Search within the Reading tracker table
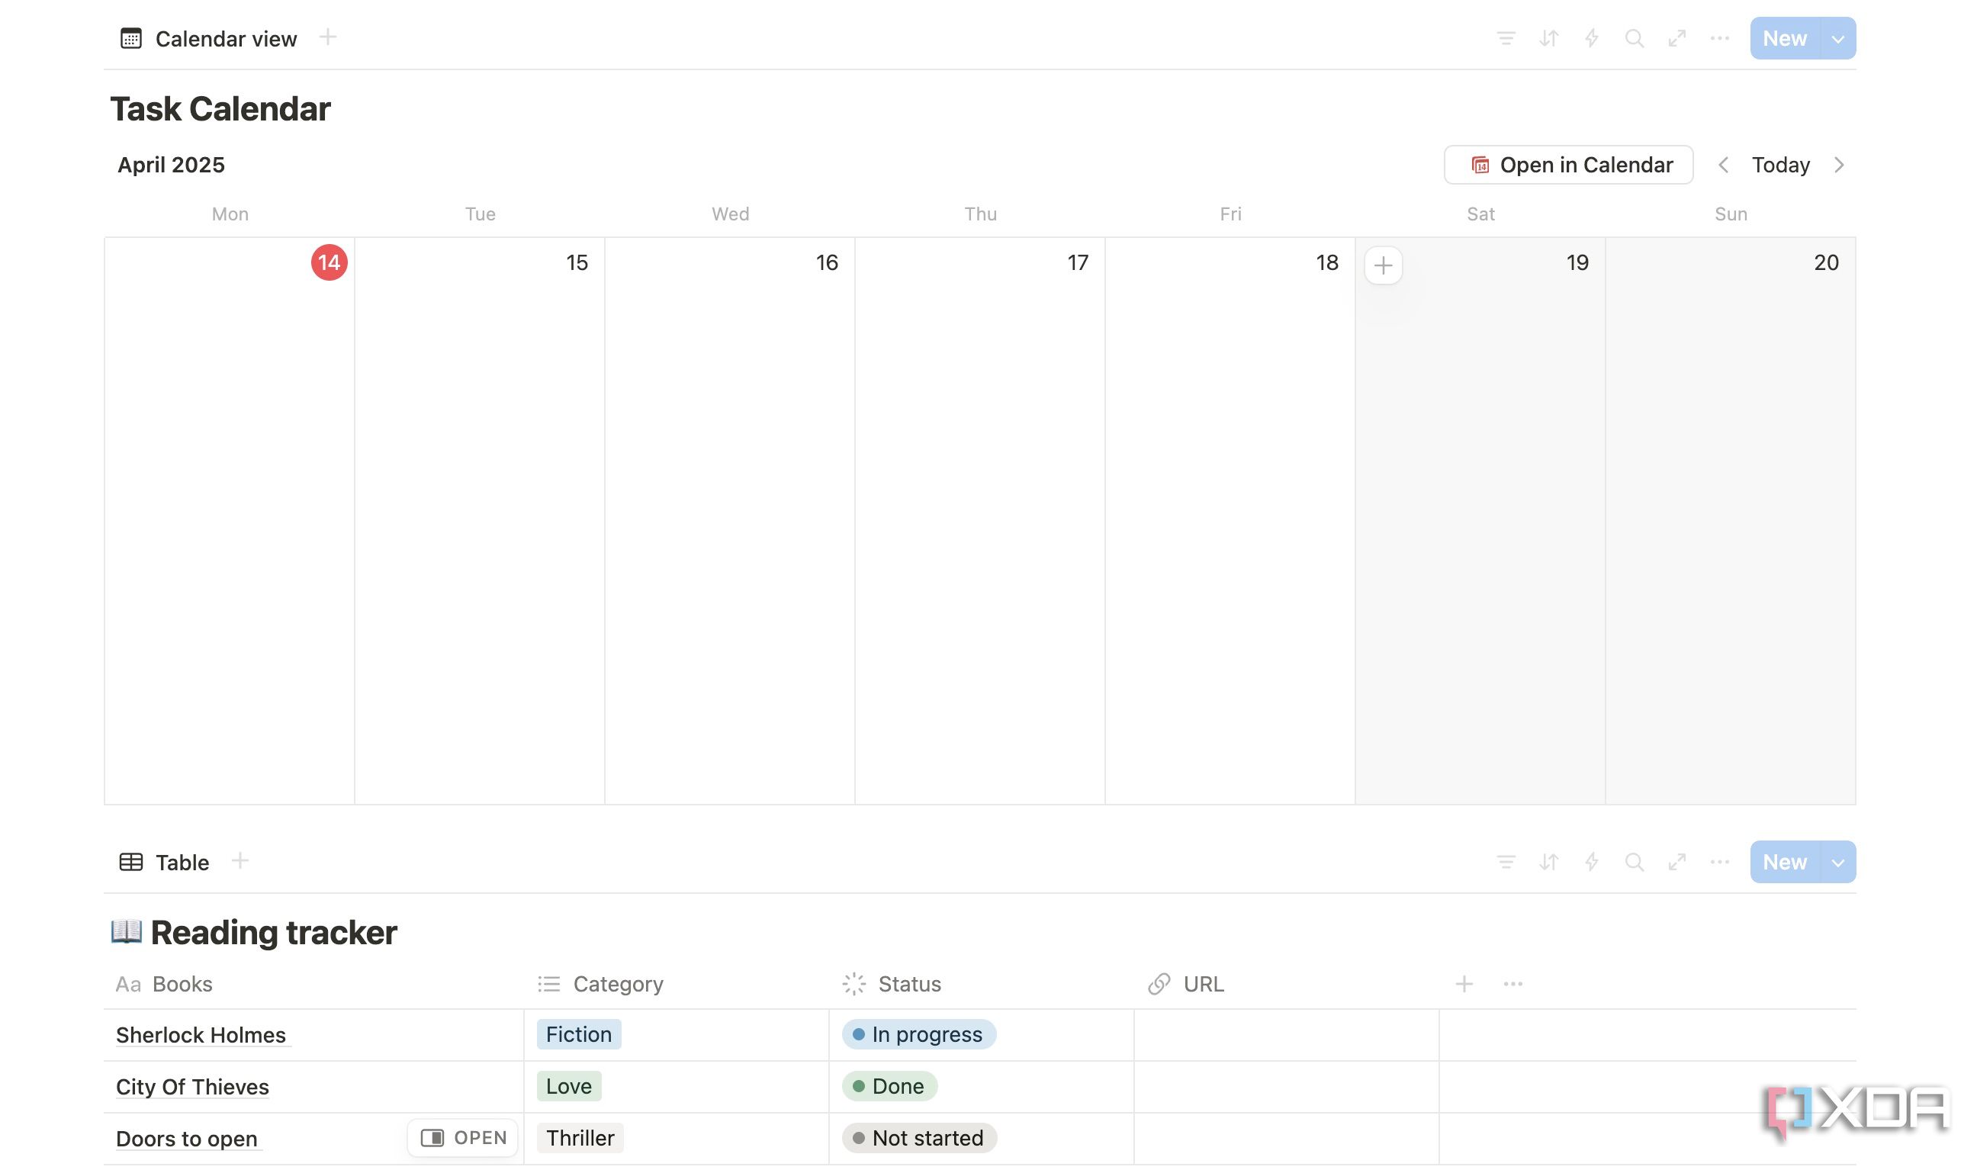The width and height of the screenshot is (1977, 1170). (1634, 862)
